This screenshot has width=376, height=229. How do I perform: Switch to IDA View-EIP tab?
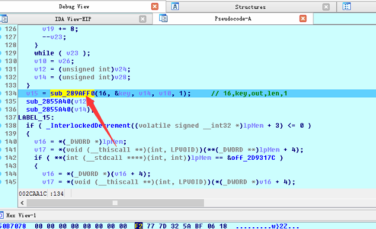pos(73,18)
